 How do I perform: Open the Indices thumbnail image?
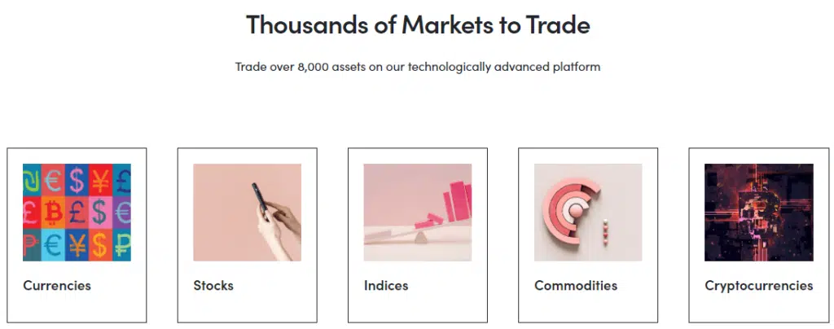point(417,213)
